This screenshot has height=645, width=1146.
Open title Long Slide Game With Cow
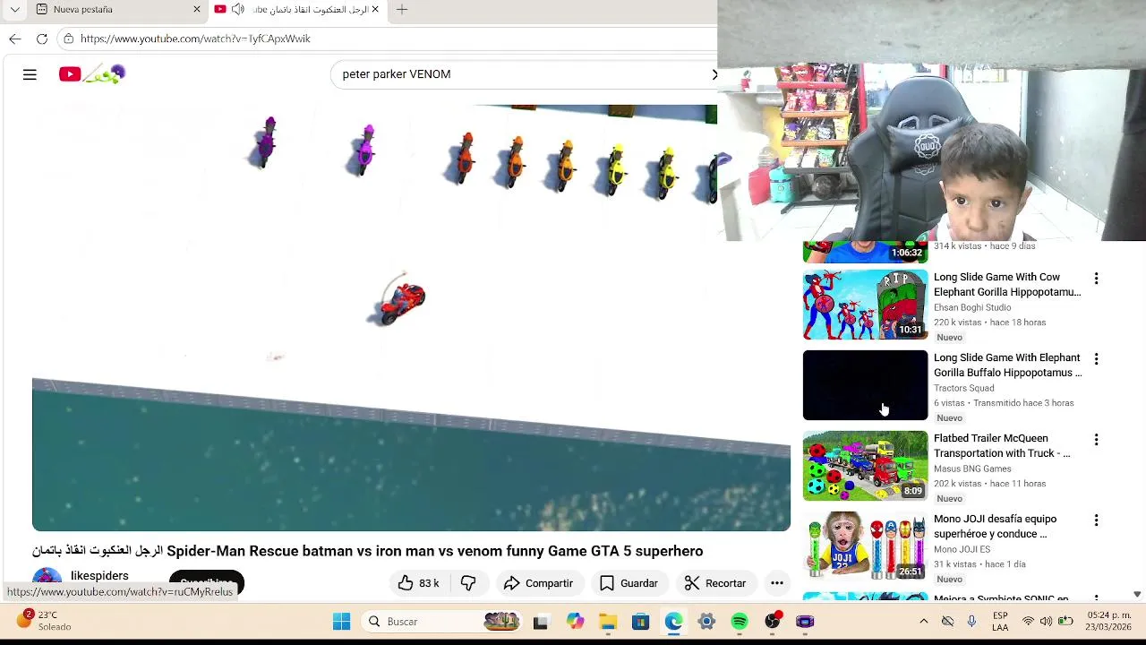[x=1007, y=285]
